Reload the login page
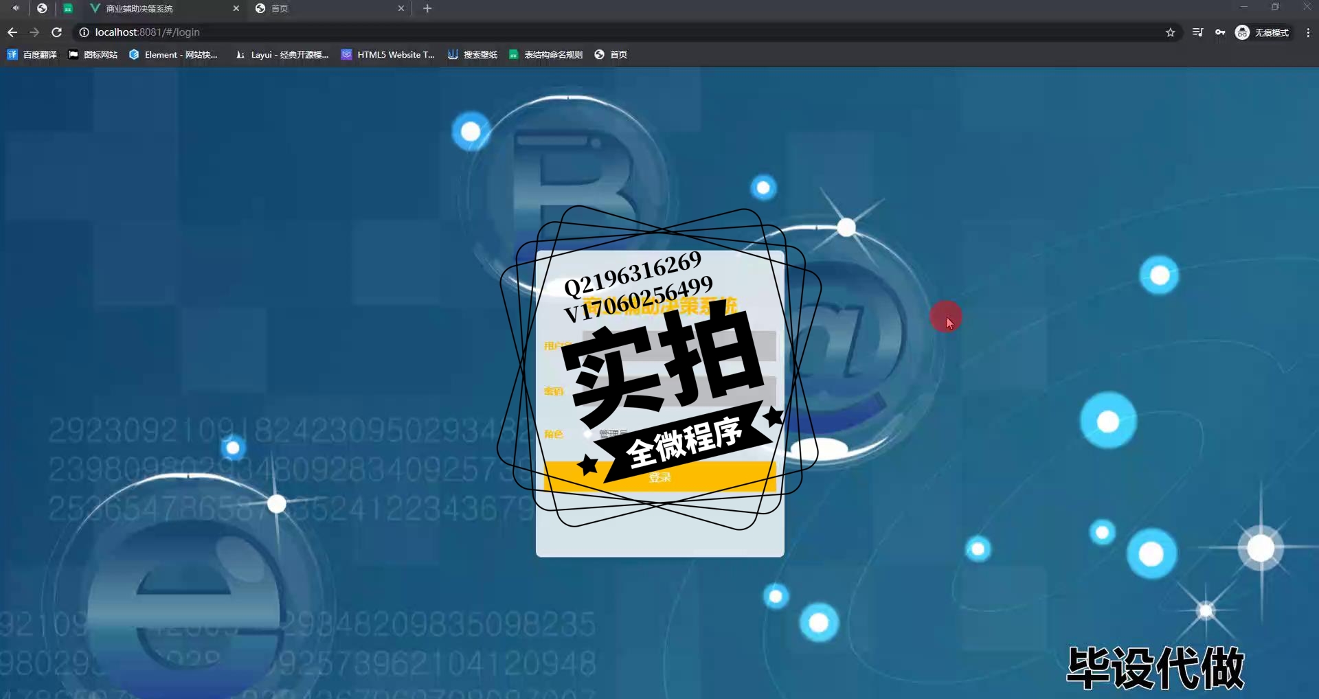This screenshot has height=699, width=1319. 57,32
